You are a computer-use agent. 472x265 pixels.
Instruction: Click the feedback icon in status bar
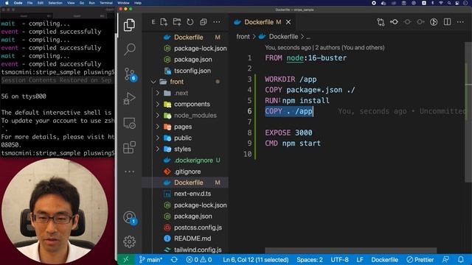pos(445,260)
